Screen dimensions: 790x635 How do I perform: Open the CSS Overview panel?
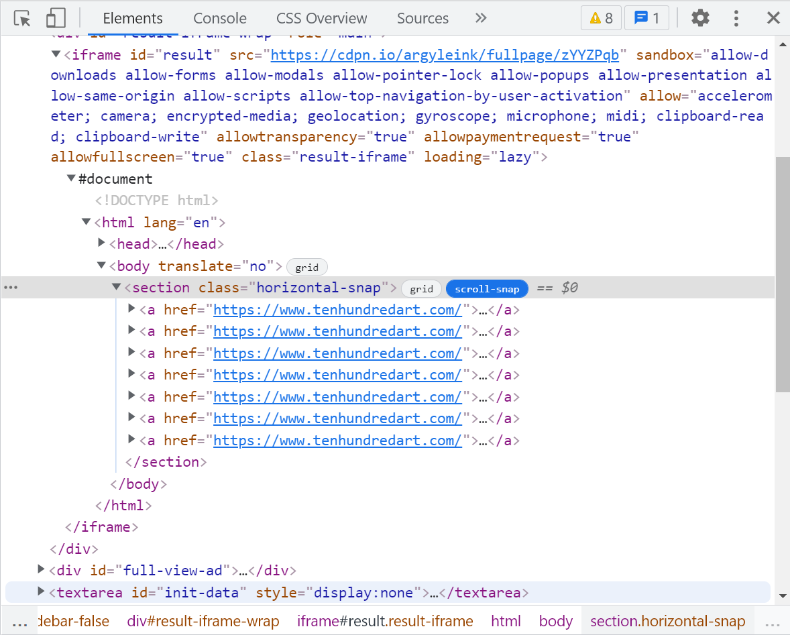pos(321,18)
